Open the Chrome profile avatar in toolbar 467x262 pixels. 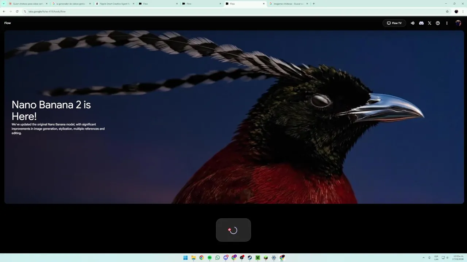(456, 11)
